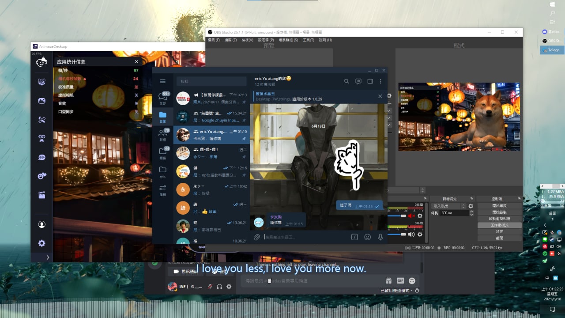The height and width of the screenshot is (318, 565).
Task: Open the Telegram emoji picker
Action: 367,237
